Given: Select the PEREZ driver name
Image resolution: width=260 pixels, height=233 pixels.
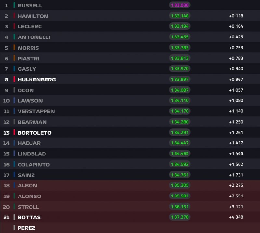Looking at the screenshot, I should tap(27, 228).
